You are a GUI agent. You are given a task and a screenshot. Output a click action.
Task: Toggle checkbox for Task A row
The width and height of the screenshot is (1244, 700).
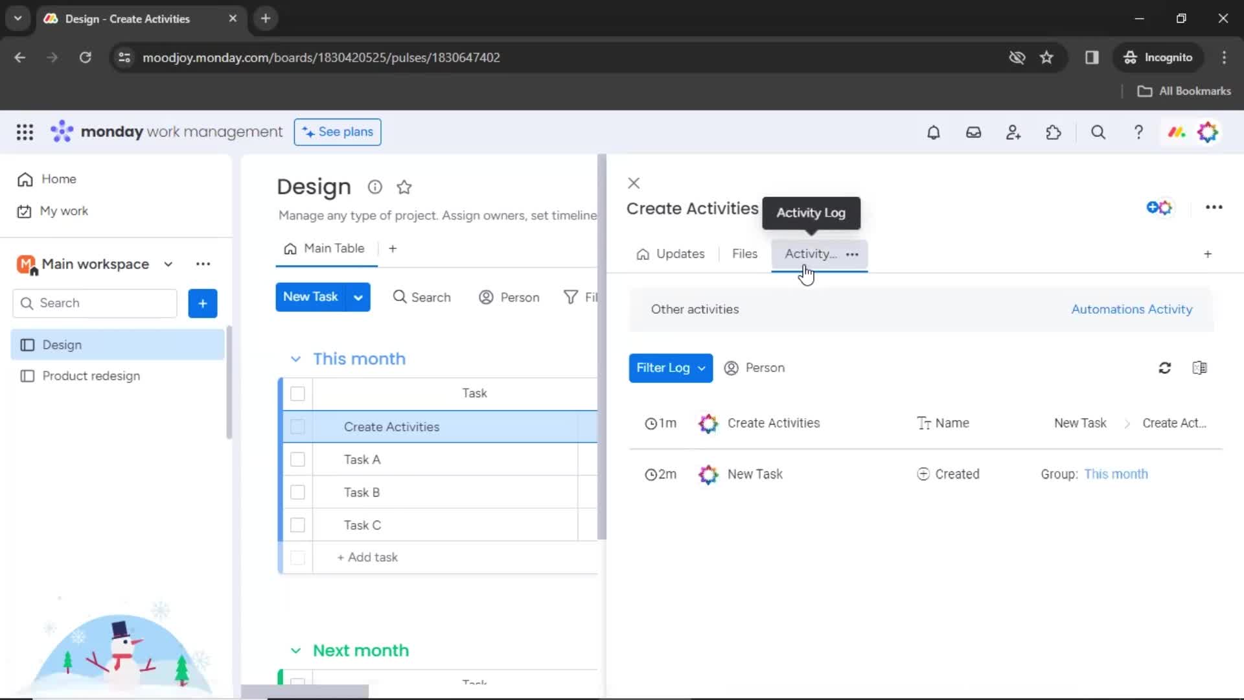pos(298,459)
